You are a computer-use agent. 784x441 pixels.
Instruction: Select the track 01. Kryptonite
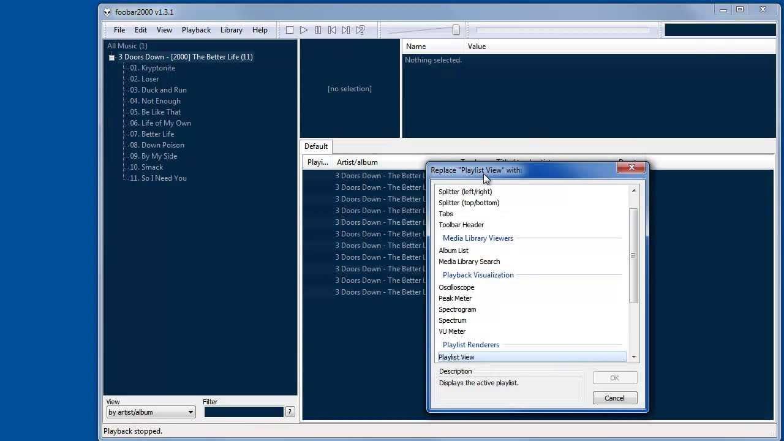click(151, 67)
